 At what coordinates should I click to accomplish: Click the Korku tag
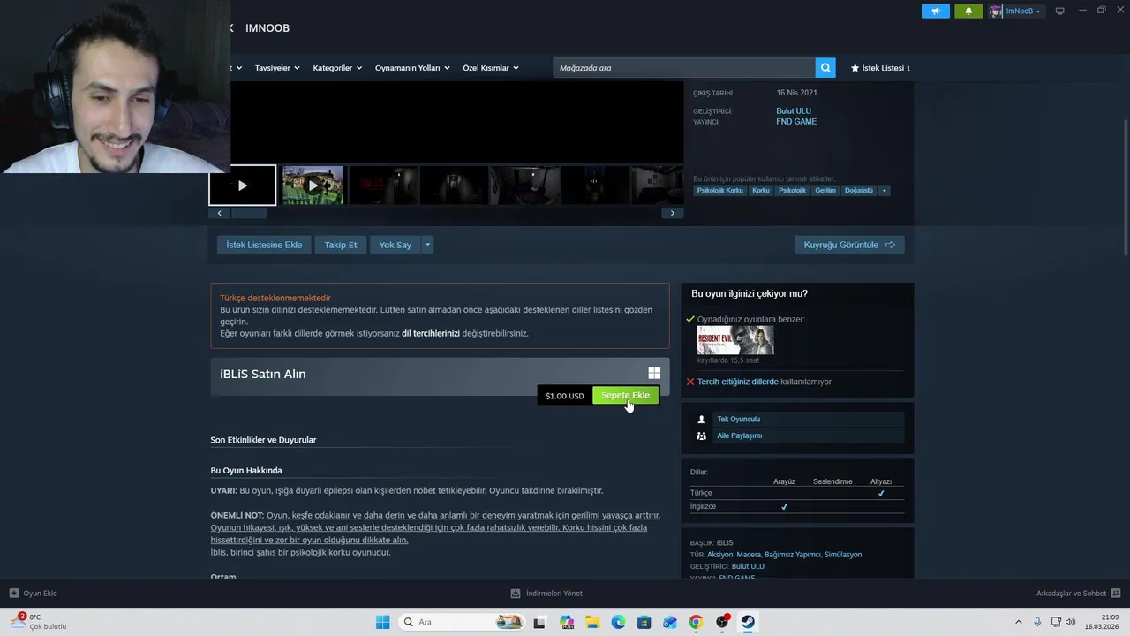point(761,191)
